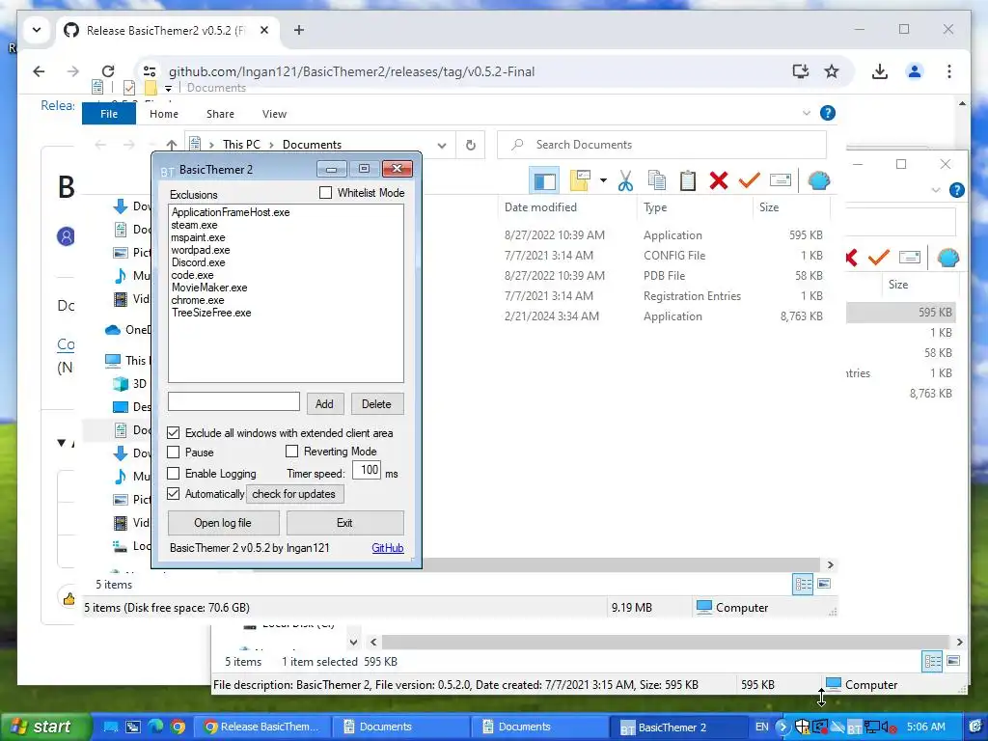The image size is (988, 741).
Task: Open the GitHub link in BasicThemer
Action: (388, 548)
